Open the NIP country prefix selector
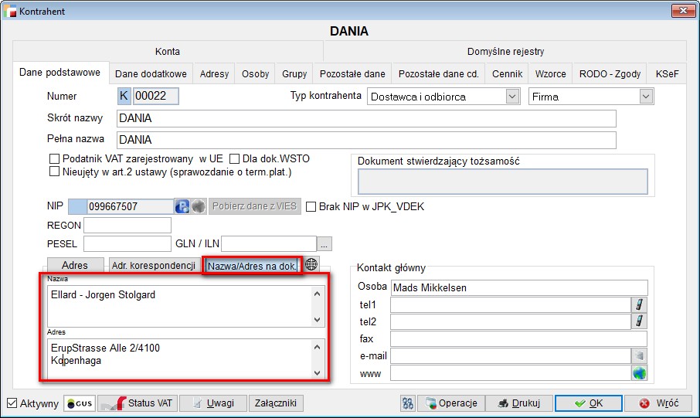This screenshot has height=418, width=700. click(78, 206)
